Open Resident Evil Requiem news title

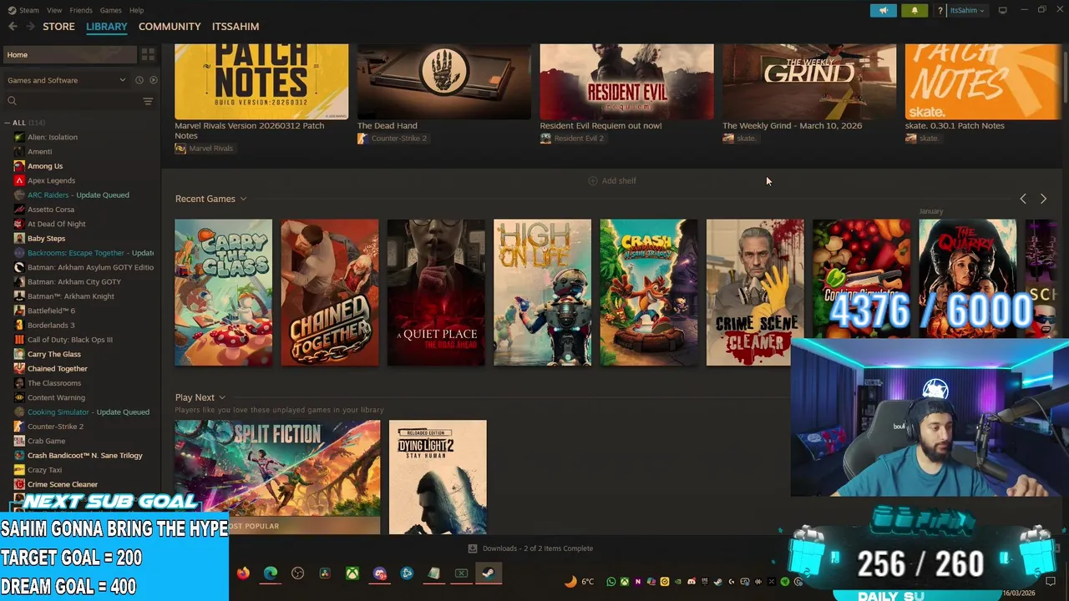click(x=600, y=126)
